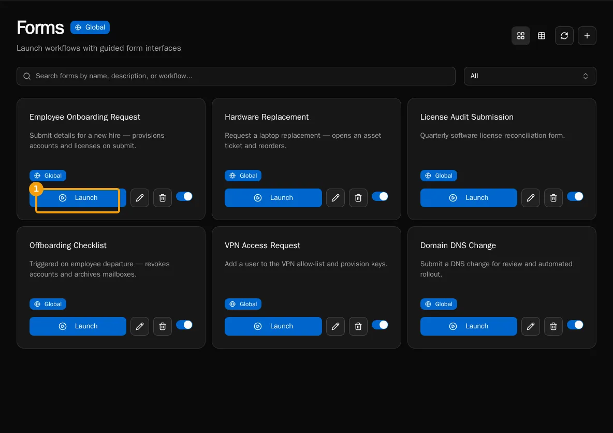Viewport: 613px width, 433px height.
Task: Delete the Hardware Replacement form
Action: (358, 197)
